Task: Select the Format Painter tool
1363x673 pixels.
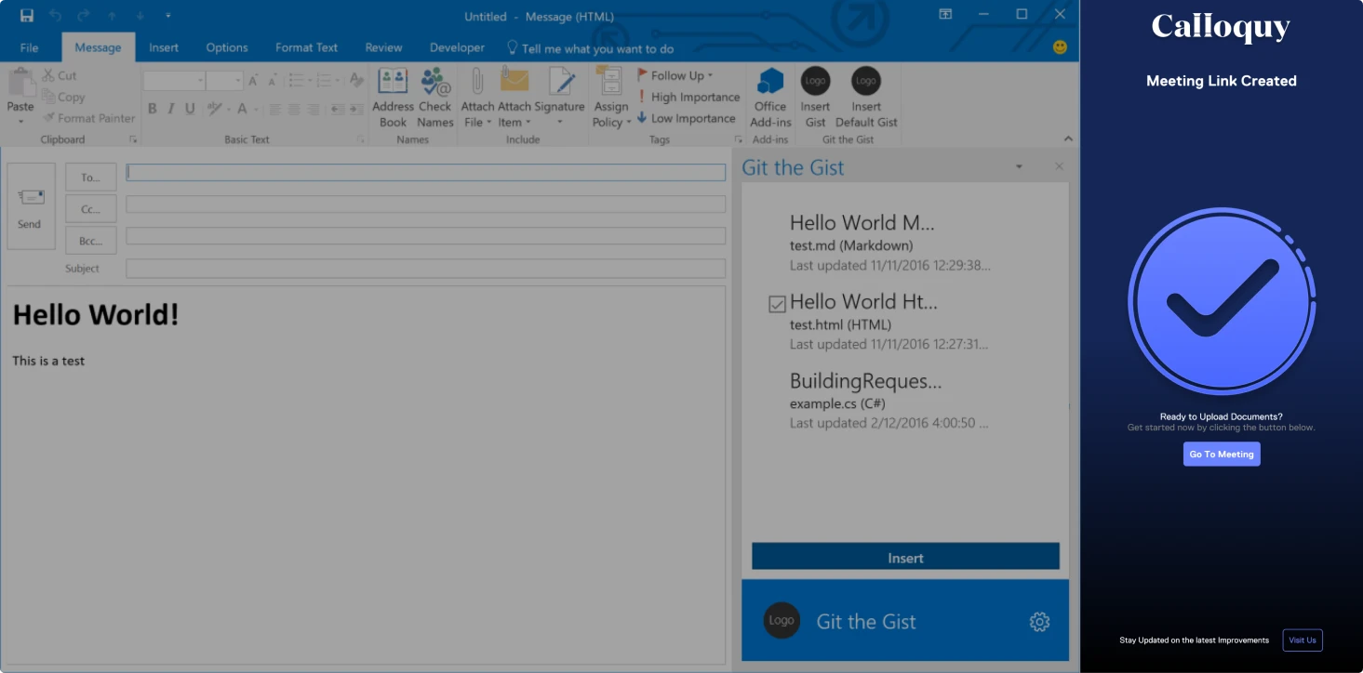Action: pos(88,118)
